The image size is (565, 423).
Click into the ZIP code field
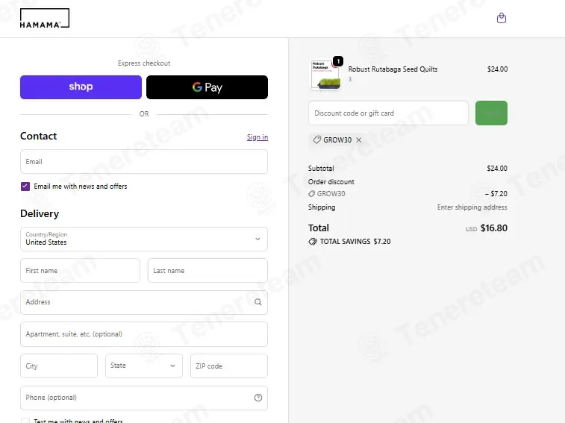[x=229, y=366]
